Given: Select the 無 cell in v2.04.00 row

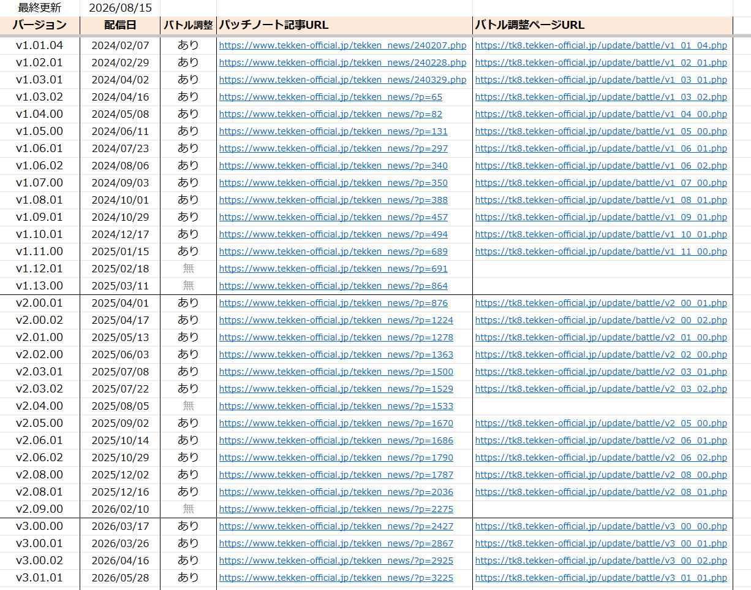Looking at the screenshot, I should [188, 406].
